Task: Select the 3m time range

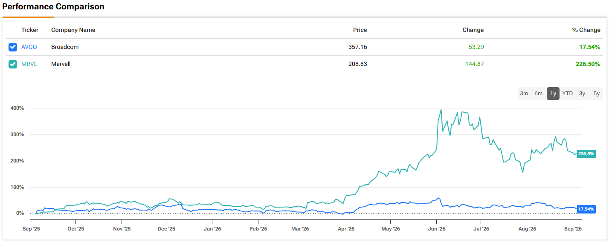Action: pyautogui.click(x=524, y=94)
